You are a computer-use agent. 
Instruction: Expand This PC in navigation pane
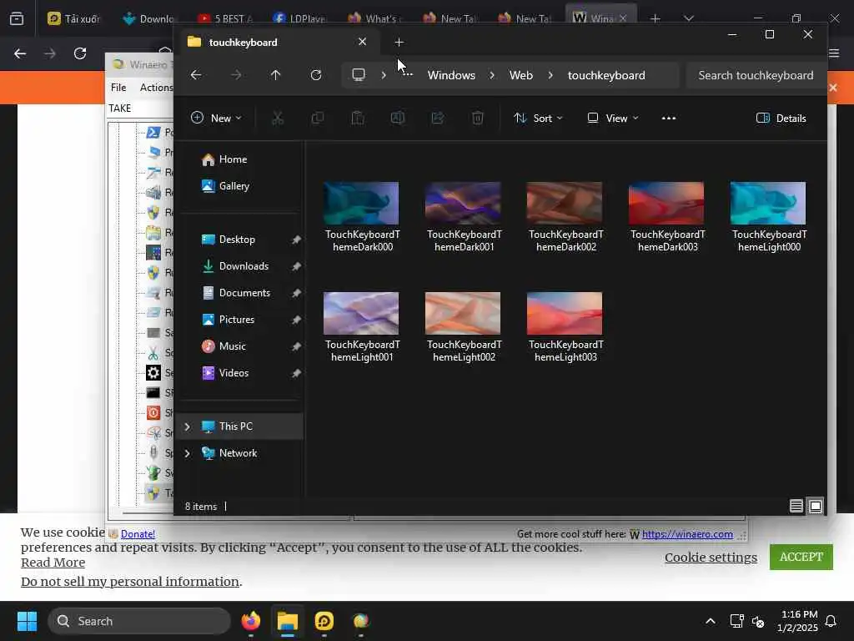click(x=188, y=426)
